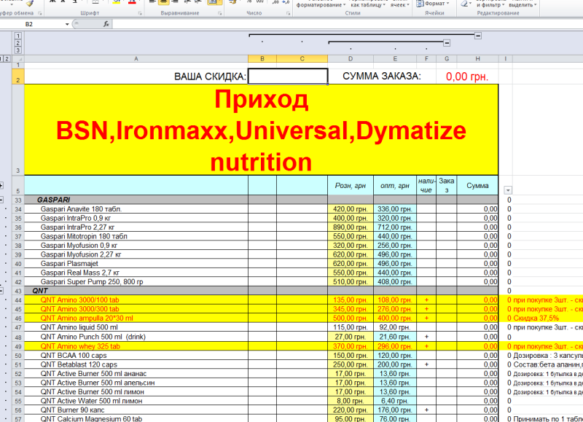Image resolution: width=583 pixels, height=422 pixels.
Task: Select QNT Amino ampulla 20*30 ml cell
Action: (x=136, y=319)
